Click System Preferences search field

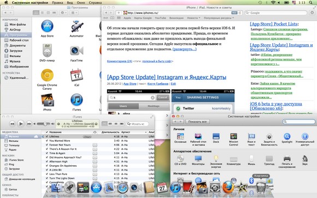coord(299,121)
